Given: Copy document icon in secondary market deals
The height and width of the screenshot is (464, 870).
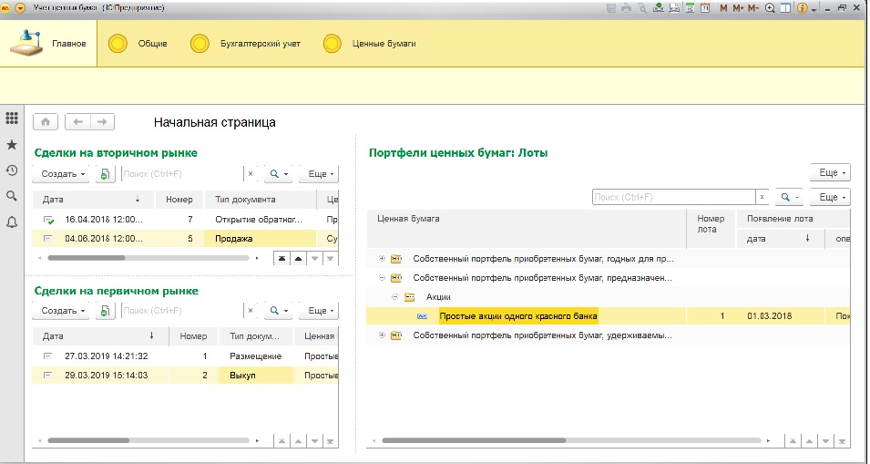Looking at the screenshot, I should point(105,174).
